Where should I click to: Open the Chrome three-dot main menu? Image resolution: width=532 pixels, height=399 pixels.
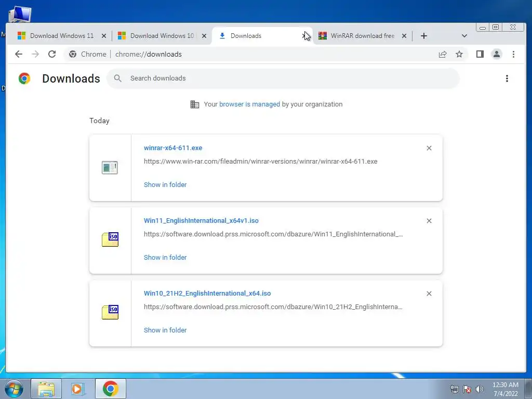tap(513, 54)
